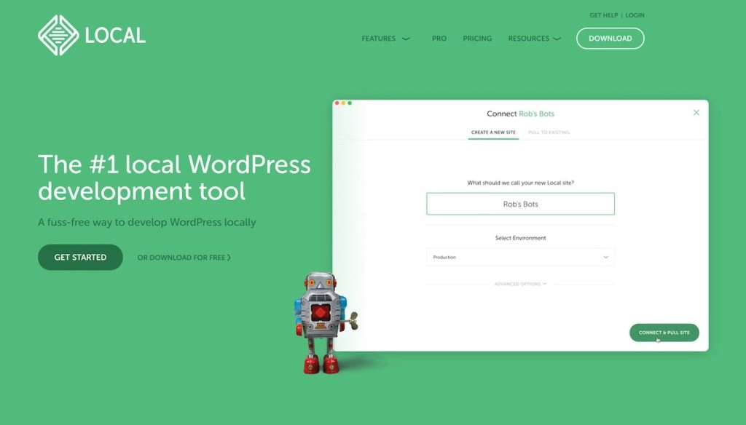The image size is (746, 425).
Task: Switch to Pull to Existing tab
Action: pos(549,132)
